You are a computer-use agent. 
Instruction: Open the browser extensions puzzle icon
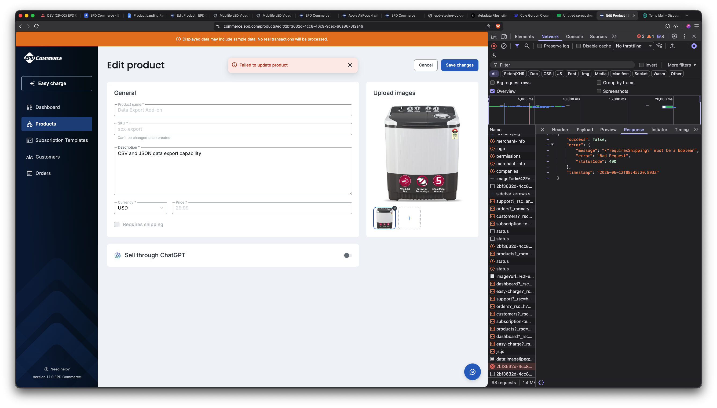(667, 26)
